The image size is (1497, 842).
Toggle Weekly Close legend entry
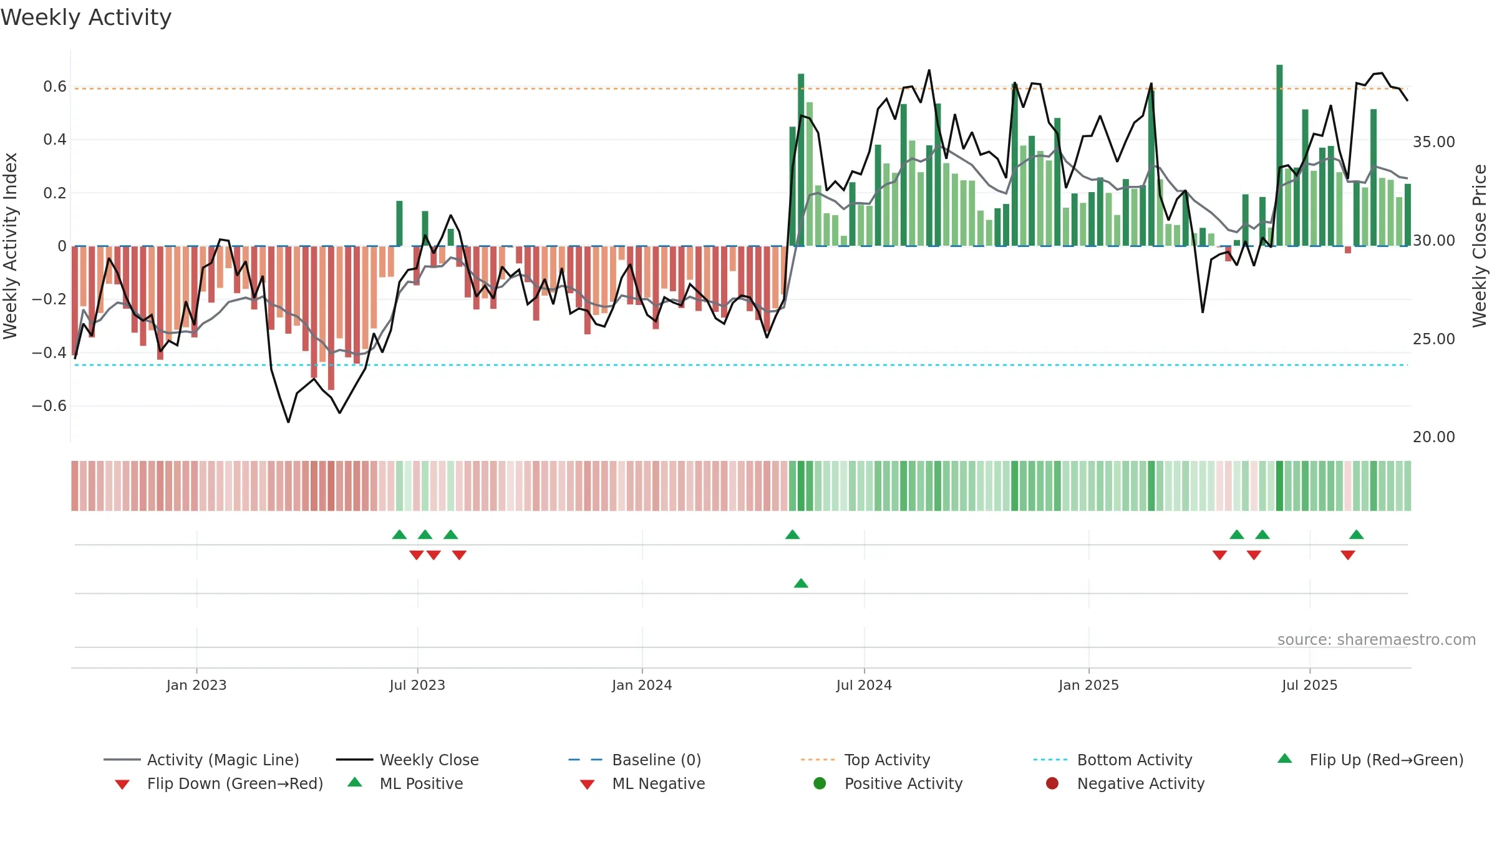407,760
